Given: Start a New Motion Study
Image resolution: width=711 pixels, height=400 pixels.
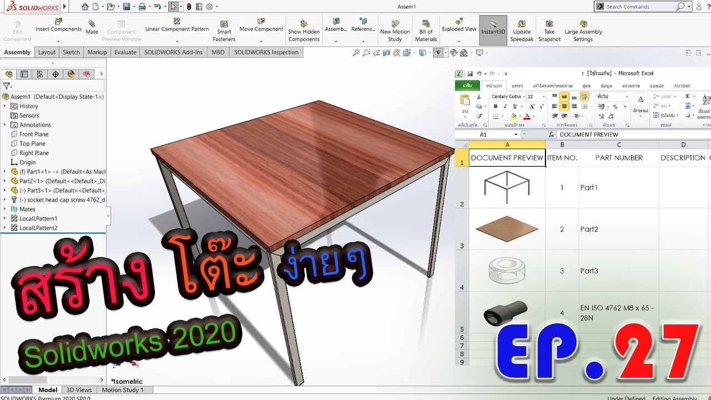Looking at the screenshot, I should [x=395, y=31].
